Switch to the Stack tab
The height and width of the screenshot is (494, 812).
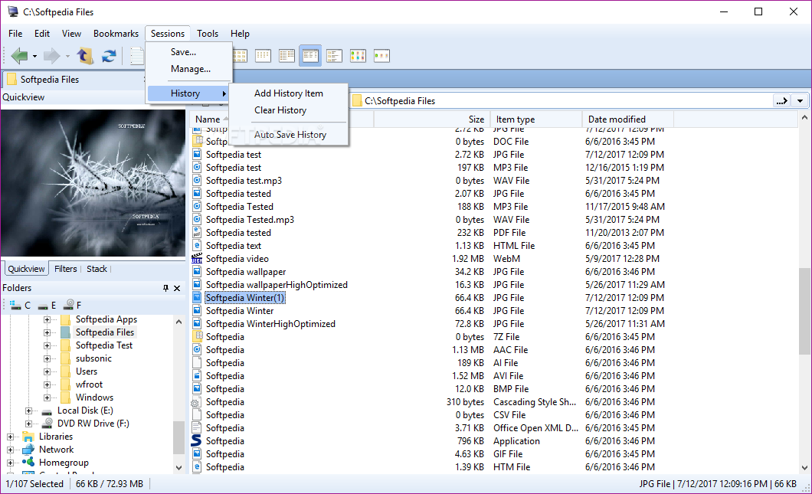pos(97,269)
